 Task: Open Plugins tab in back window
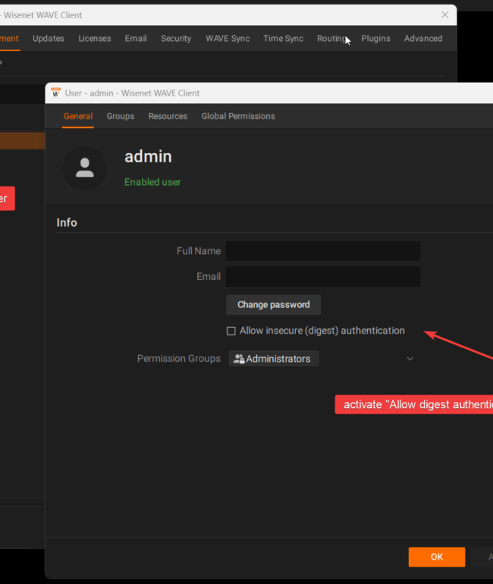(x=375, y=39)
